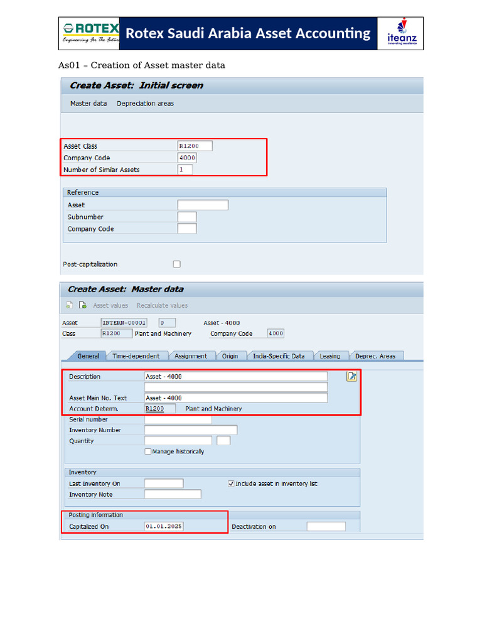Click 'Plant and Machinery' beside Account Determ.
This screenshot has width=482, height=643.
point(213,409)
